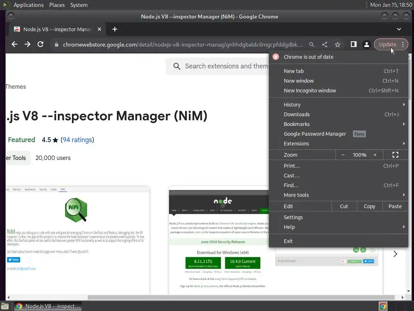Reload the current page
414x311 pixels.
click(x=40, y=45)
